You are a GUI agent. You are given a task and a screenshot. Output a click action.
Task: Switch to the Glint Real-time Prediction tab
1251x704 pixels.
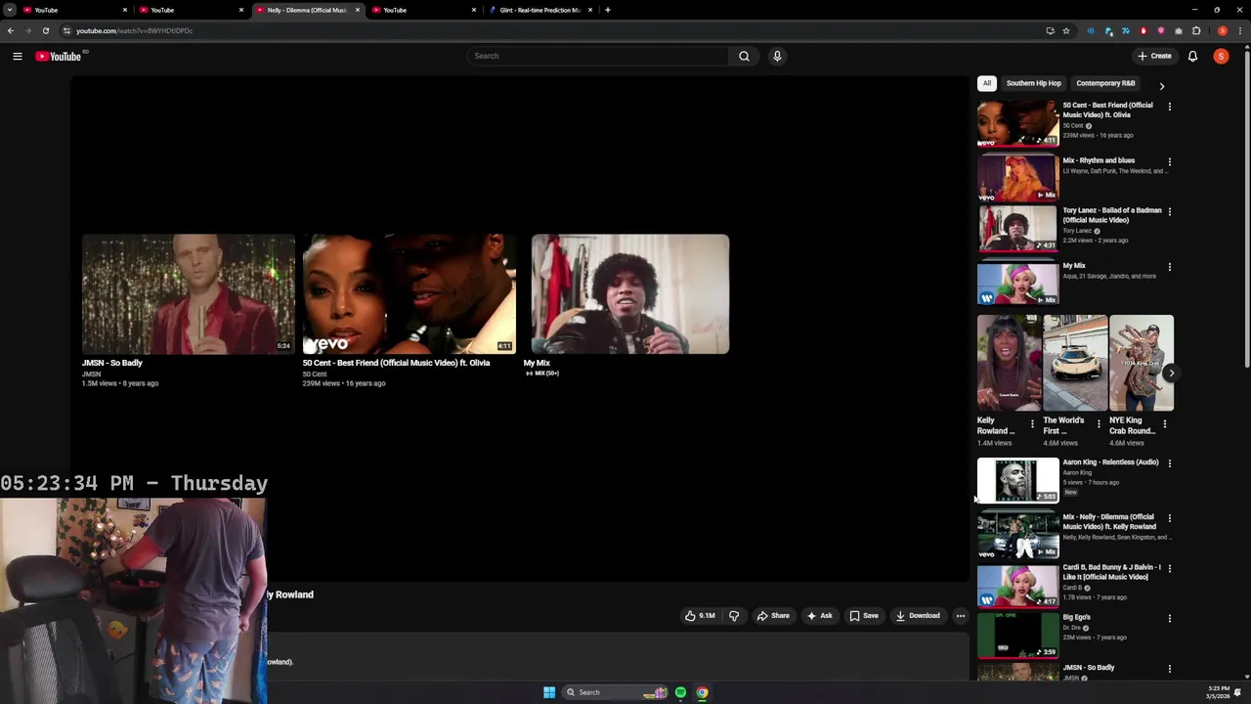click(539, 10)
